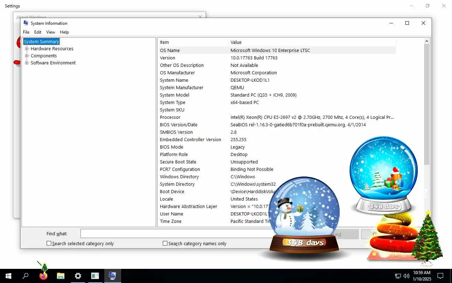Select the User Name row
452x283 pixels.
tap(277, 214)
